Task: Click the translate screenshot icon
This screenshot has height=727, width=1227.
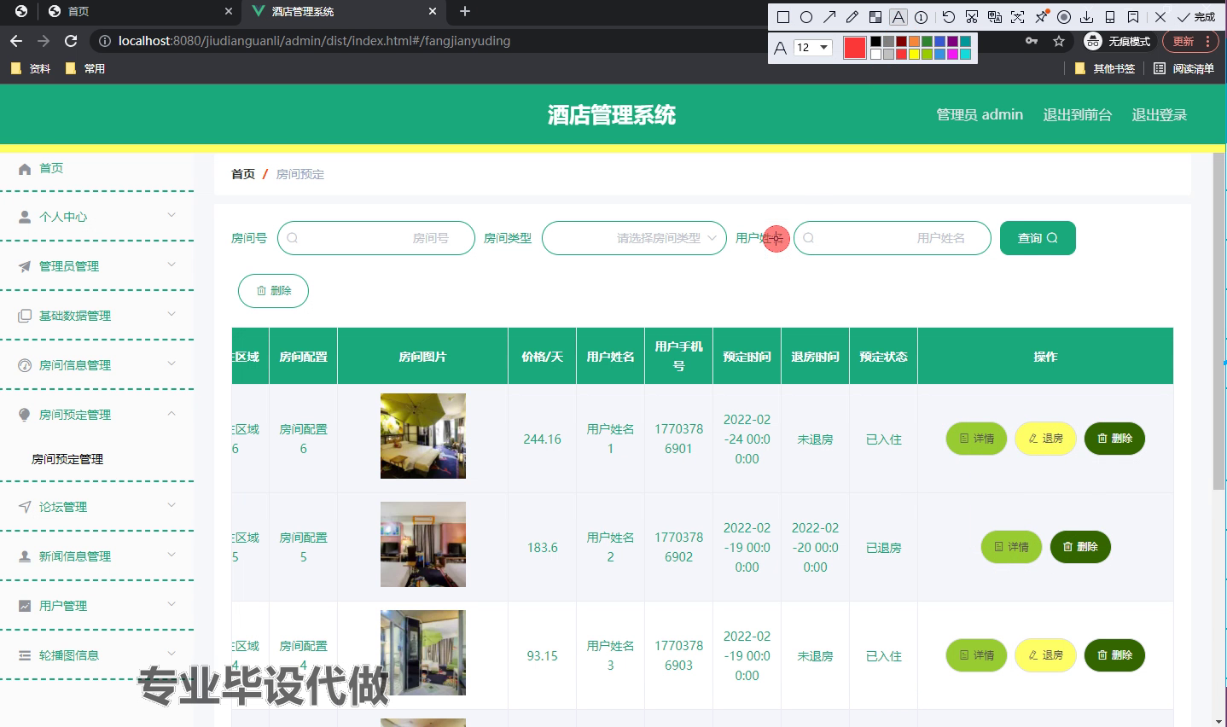Action: 995,17
